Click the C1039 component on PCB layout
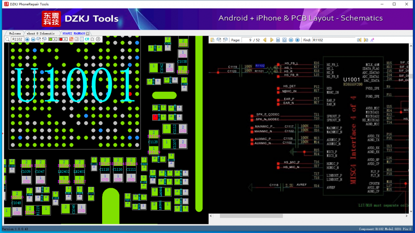 [x=26, y=172]
